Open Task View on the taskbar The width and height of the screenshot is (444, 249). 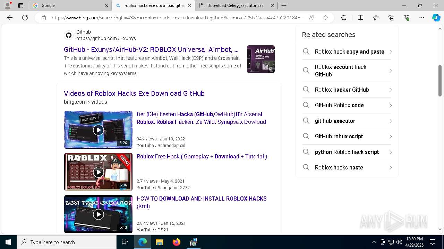tap(125, 242)
